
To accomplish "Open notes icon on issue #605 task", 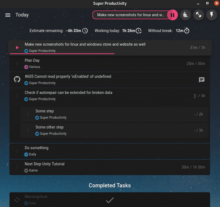I will (202, 80).
